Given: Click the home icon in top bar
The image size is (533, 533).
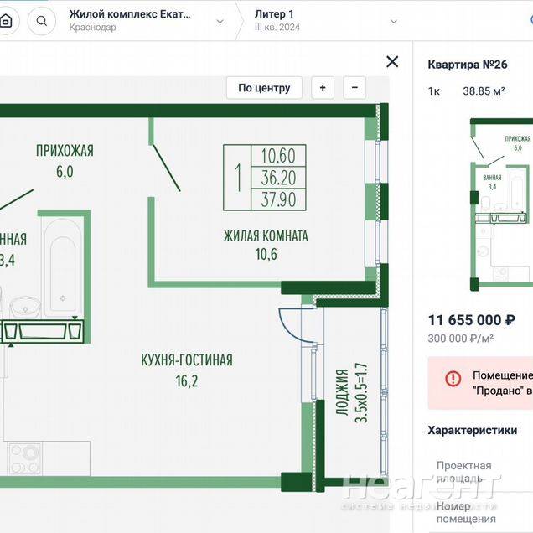Looking at the screenshot, I should pos(6,21).
